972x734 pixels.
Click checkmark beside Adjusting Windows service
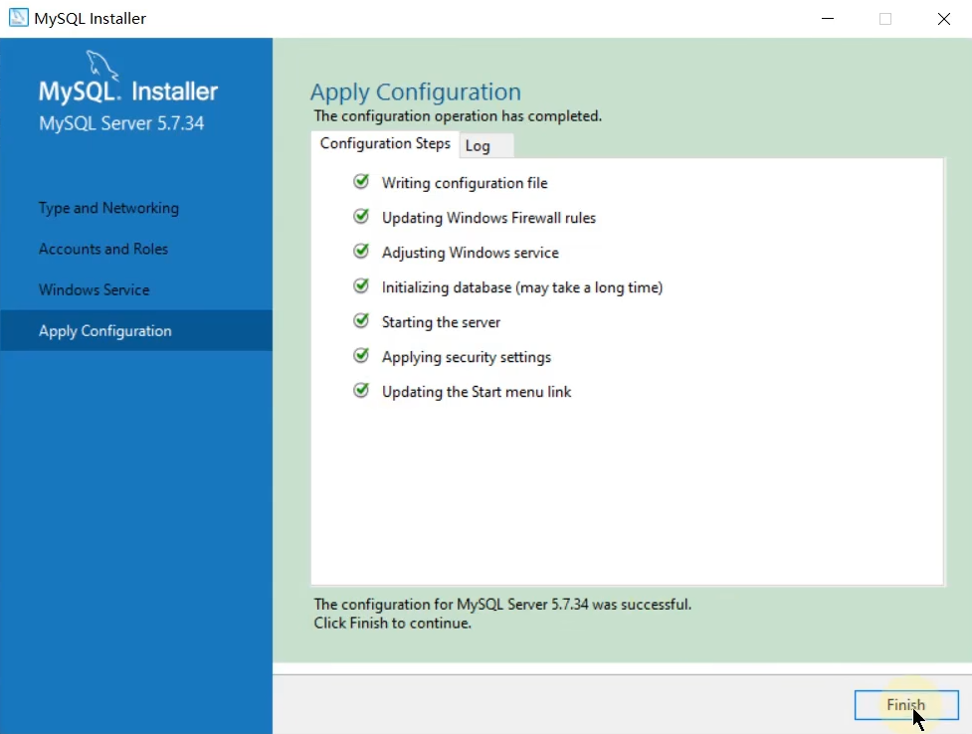click(361, 251)
